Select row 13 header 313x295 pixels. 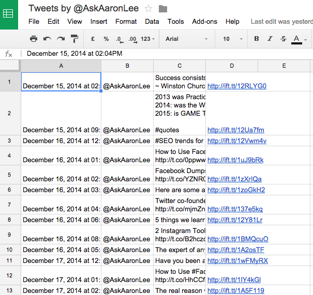point(9,290)
